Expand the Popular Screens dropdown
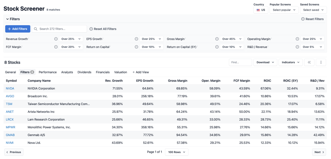This screenshot has height=159, width=331. (284, 10)
